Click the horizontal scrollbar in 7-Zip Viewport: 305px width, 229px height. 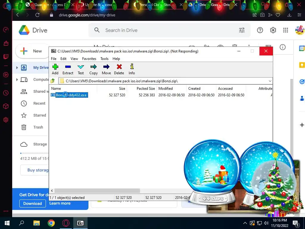coord(97,191)
